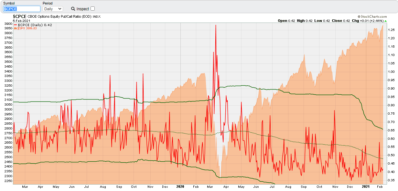This screenshot has width=398, height=191.
Task: Click the "Inspect" label text
Action: click(83, 9)
